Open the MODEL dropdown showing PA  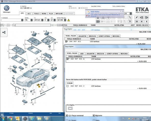click(31, 20)
